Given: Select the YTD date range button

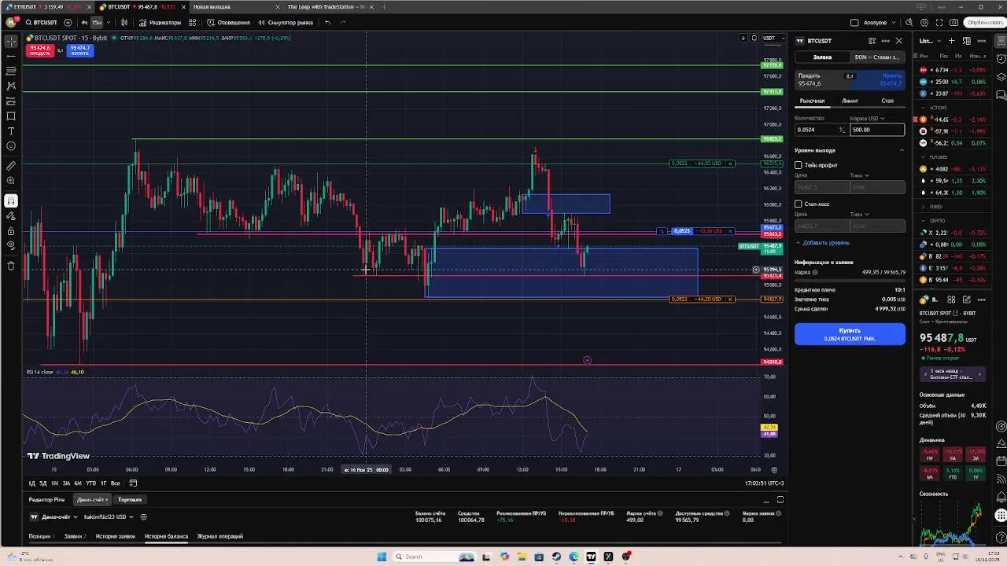Looking at the screenshot, I should pyautogui.click(x=90, y=483).
